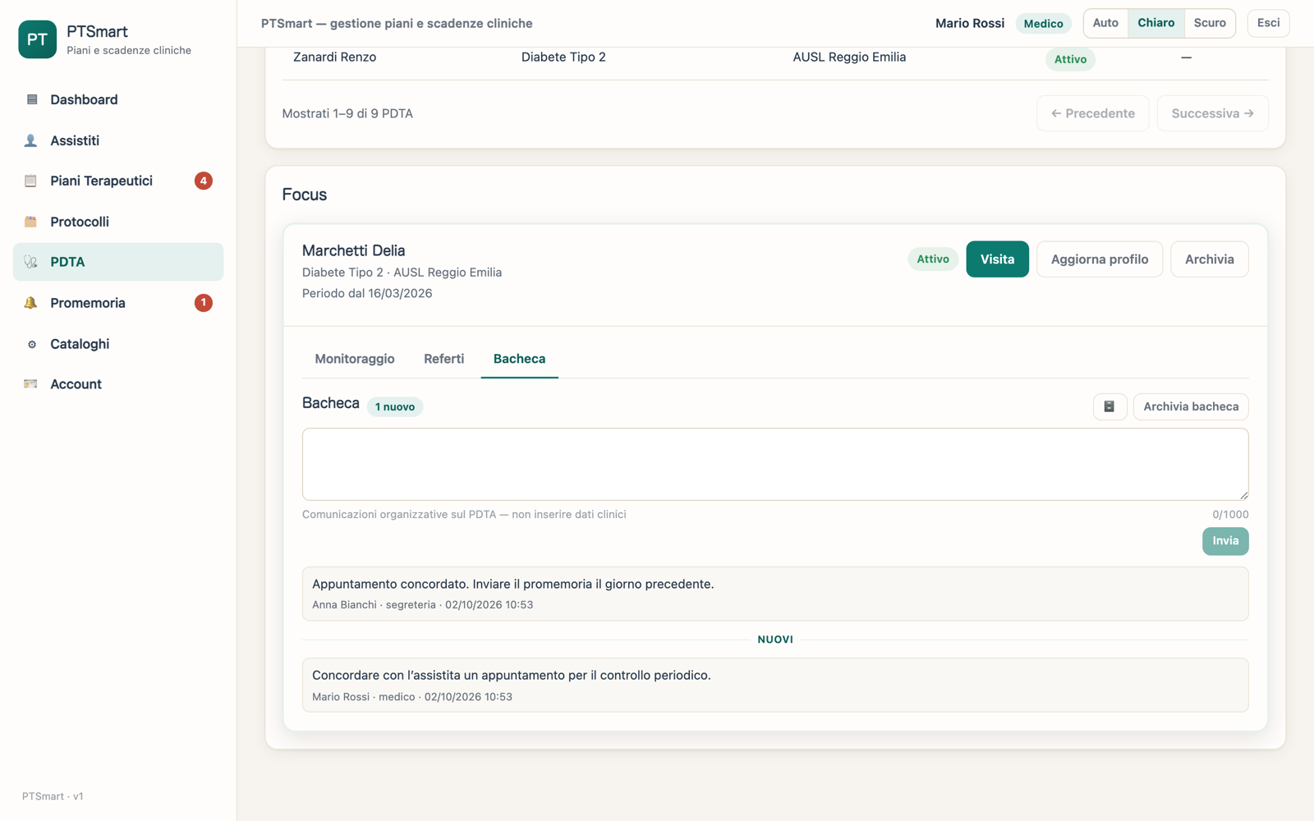Click Aggiorna profilo for Marchetti Delia
This screenshot has width=1314, height=821.
point(1100,259)
